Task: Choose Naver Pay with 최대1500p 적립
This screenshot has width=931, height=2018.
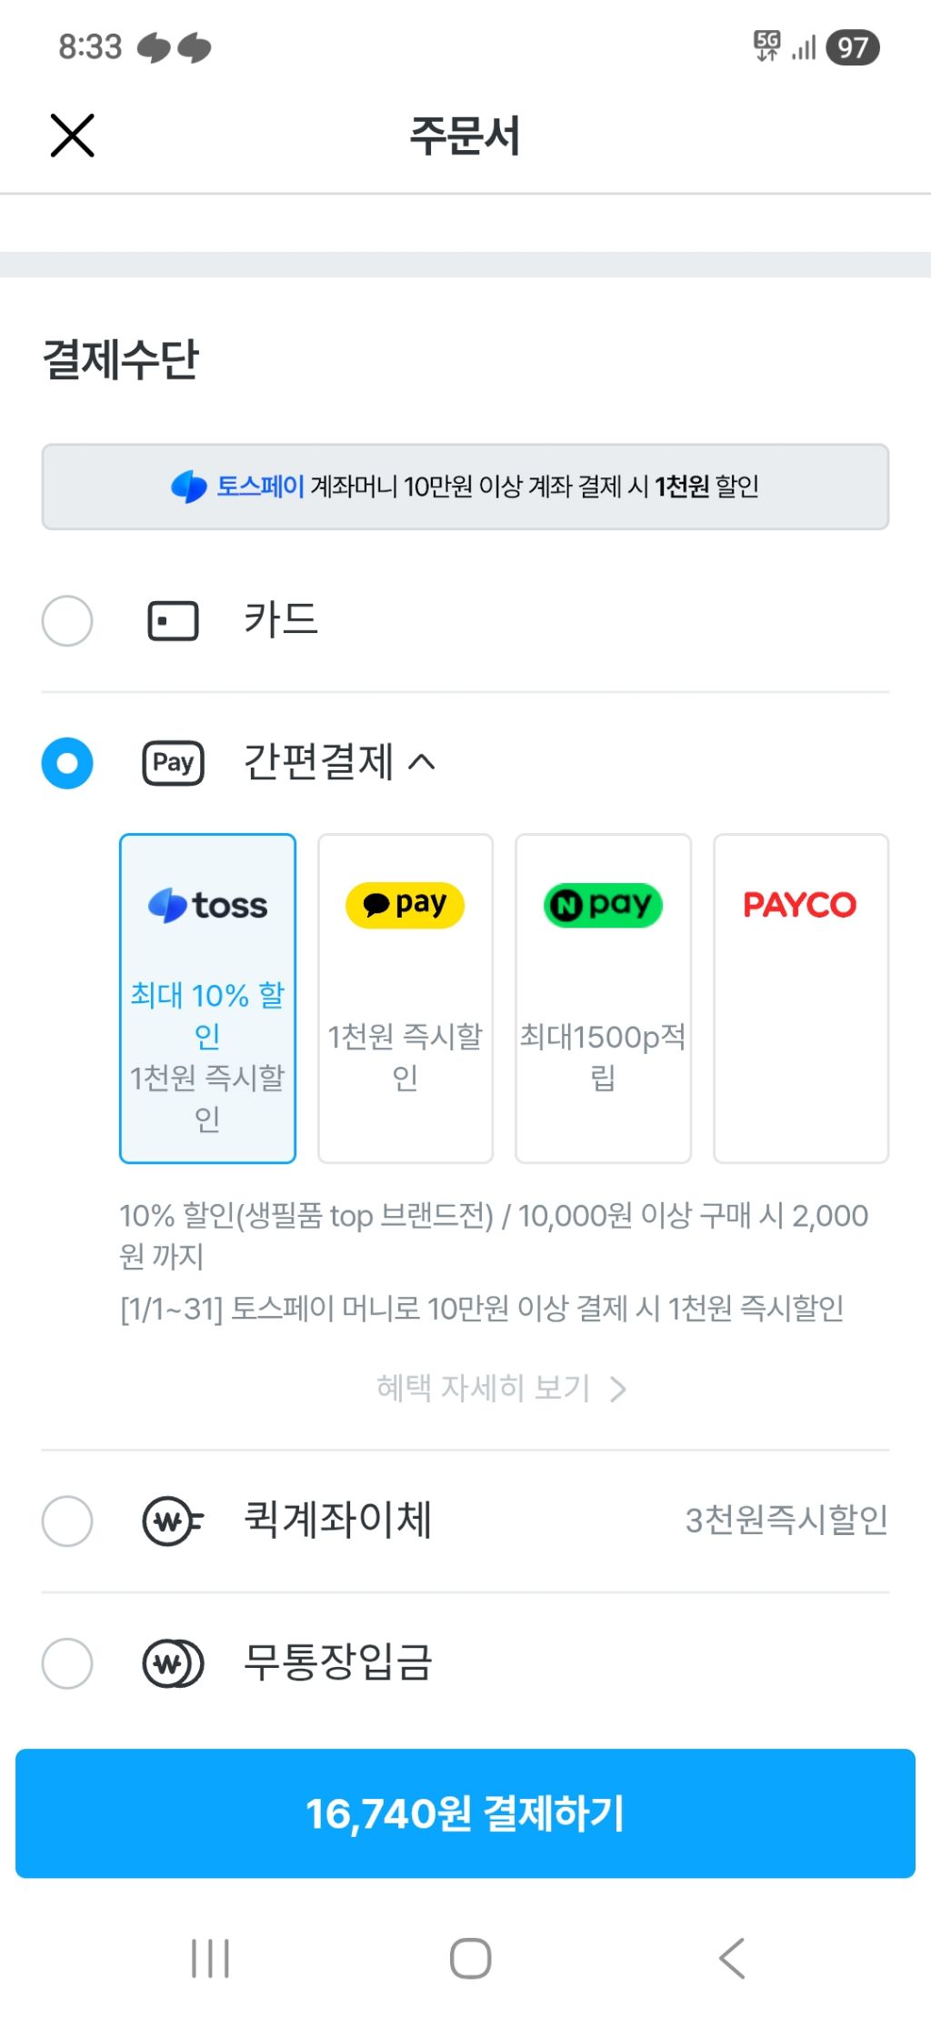Action: click(603, 996)
